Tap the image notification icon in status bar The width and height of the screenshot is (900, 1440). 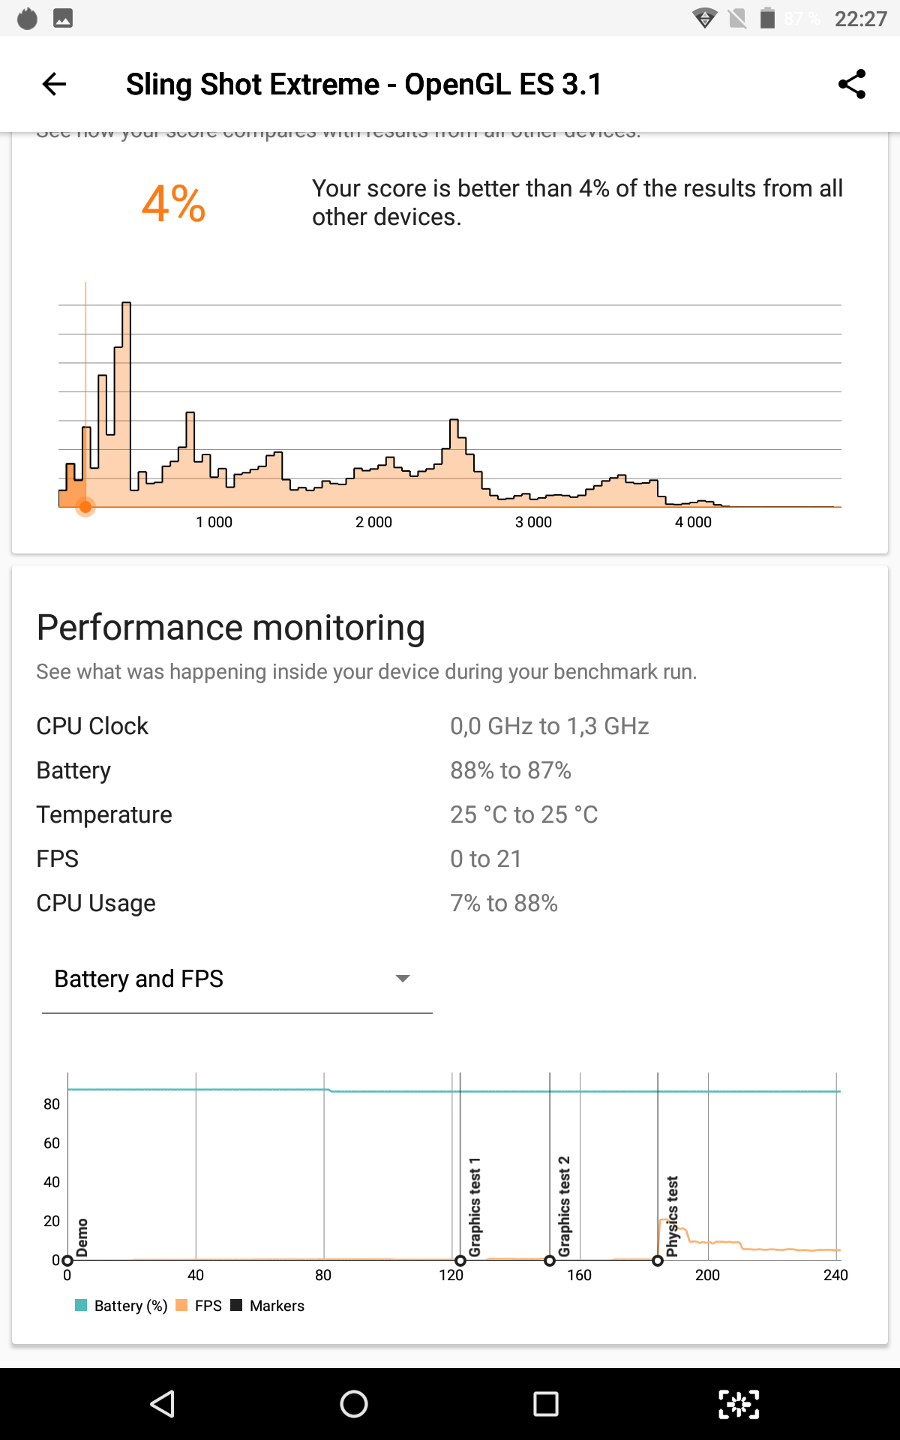coord(63,18)
